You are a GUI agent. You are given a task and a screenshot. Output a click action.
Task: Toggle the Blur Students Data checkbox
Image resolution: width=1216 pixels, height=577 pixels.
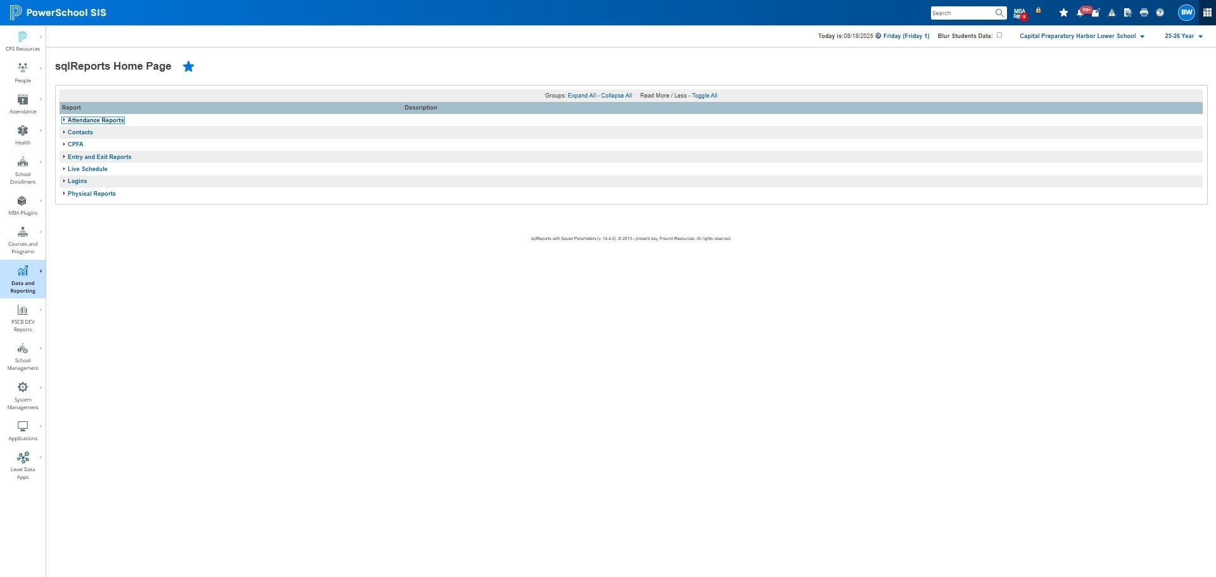click(x=999, y=35)
